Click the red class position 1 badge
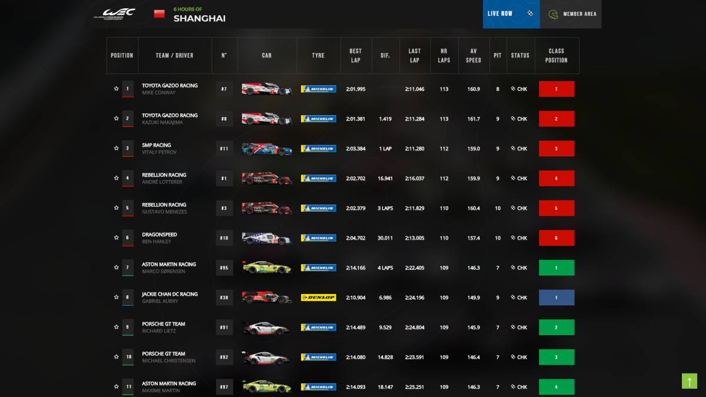The height and width of the screenshot is (397, 706). [x=557, y=89]
